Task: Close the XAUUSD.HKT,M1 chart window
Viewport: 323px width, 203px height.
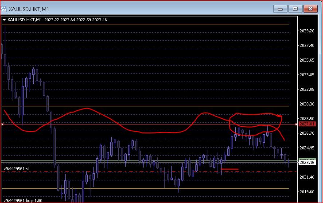Action: click(311, 9)
